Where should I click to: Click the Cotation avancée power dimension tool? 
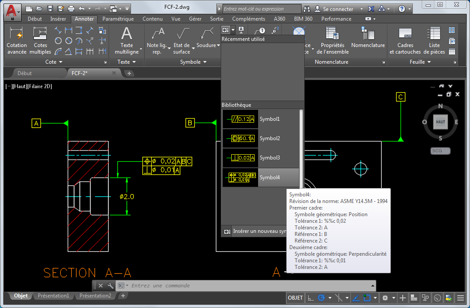pos(16,40)
